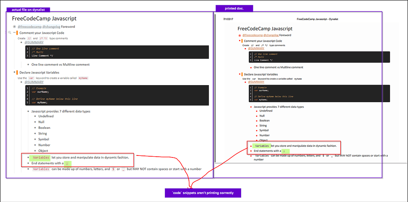Click the bullet of Undefined in the Dynalist file
This screenshot has width=408, height=202.
pyautogui.click(x=35, y=116)
